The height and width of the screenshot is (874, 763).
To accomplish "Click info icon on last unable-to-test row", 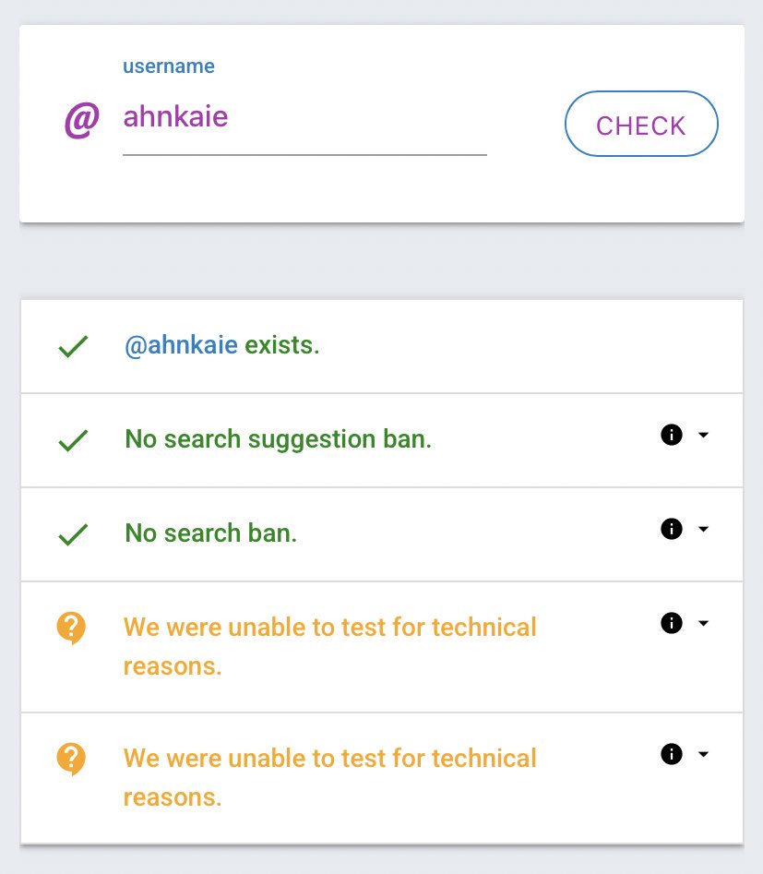I will tap(672, 754).
